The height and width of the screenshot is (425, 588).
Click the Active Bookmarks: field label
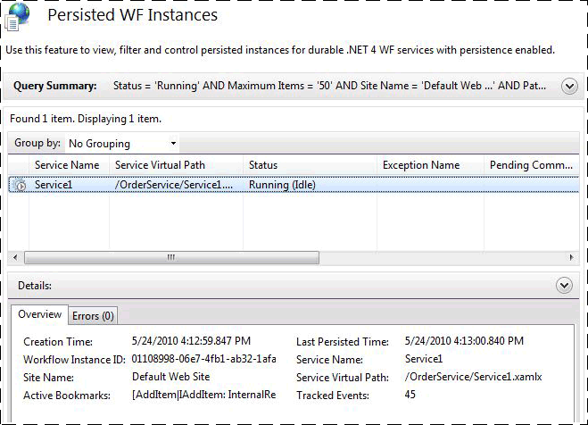(x=67, y=396)
